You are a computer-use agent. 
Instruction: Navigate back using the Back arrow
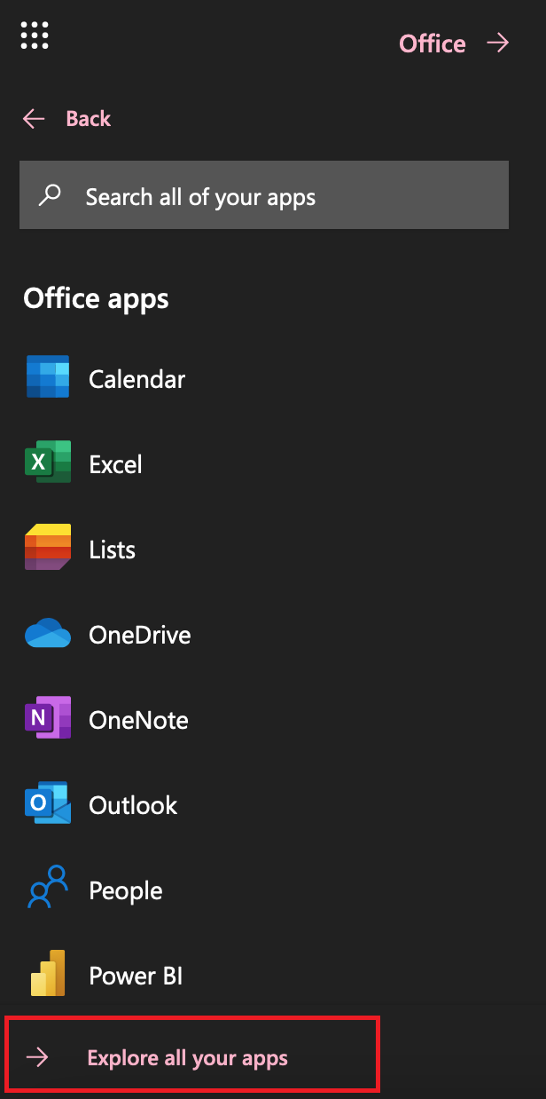point(33,118)
